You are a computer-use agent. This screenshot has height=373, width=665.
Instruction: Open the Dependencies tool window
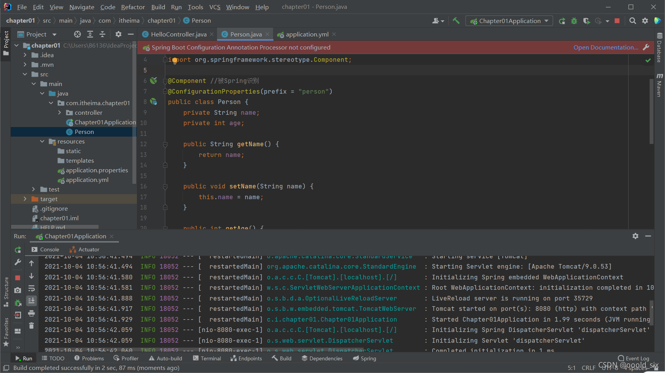(322, 358)
